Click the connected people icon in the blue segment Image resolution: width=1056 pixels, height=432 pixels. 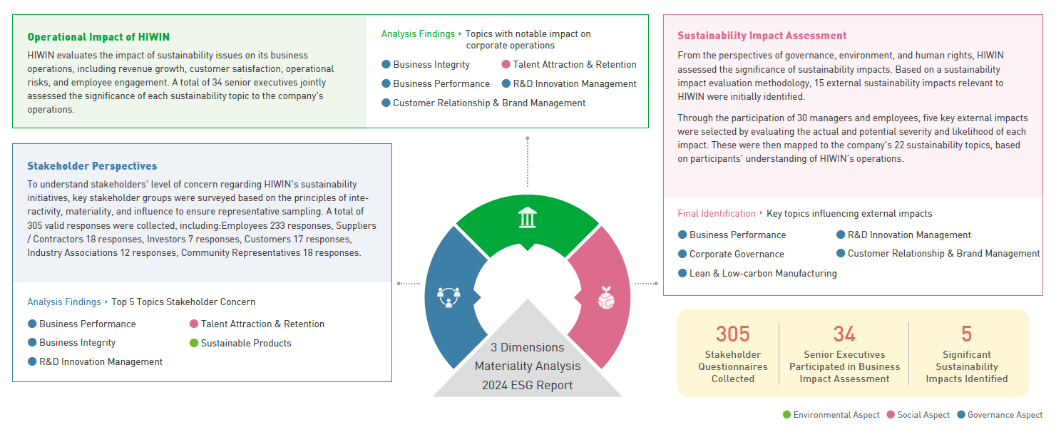(448, 296)
